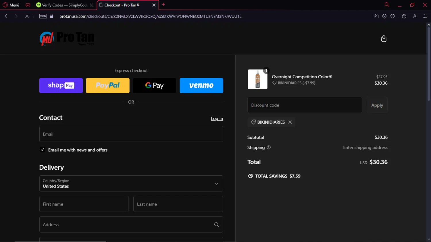Restore down the browser window
This screenshot has width=431, height=242.
pyautogui.click(x=412, y=5)
